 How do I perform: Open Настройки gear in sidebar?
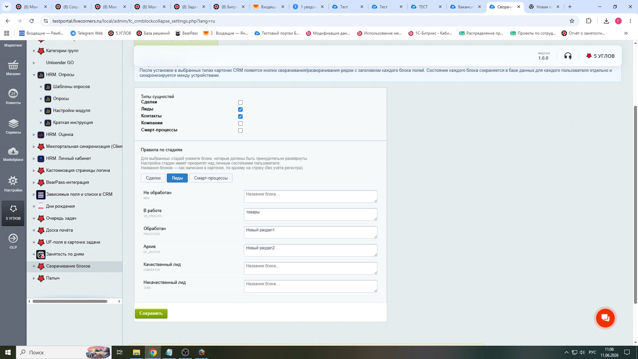tap(13, 184)
